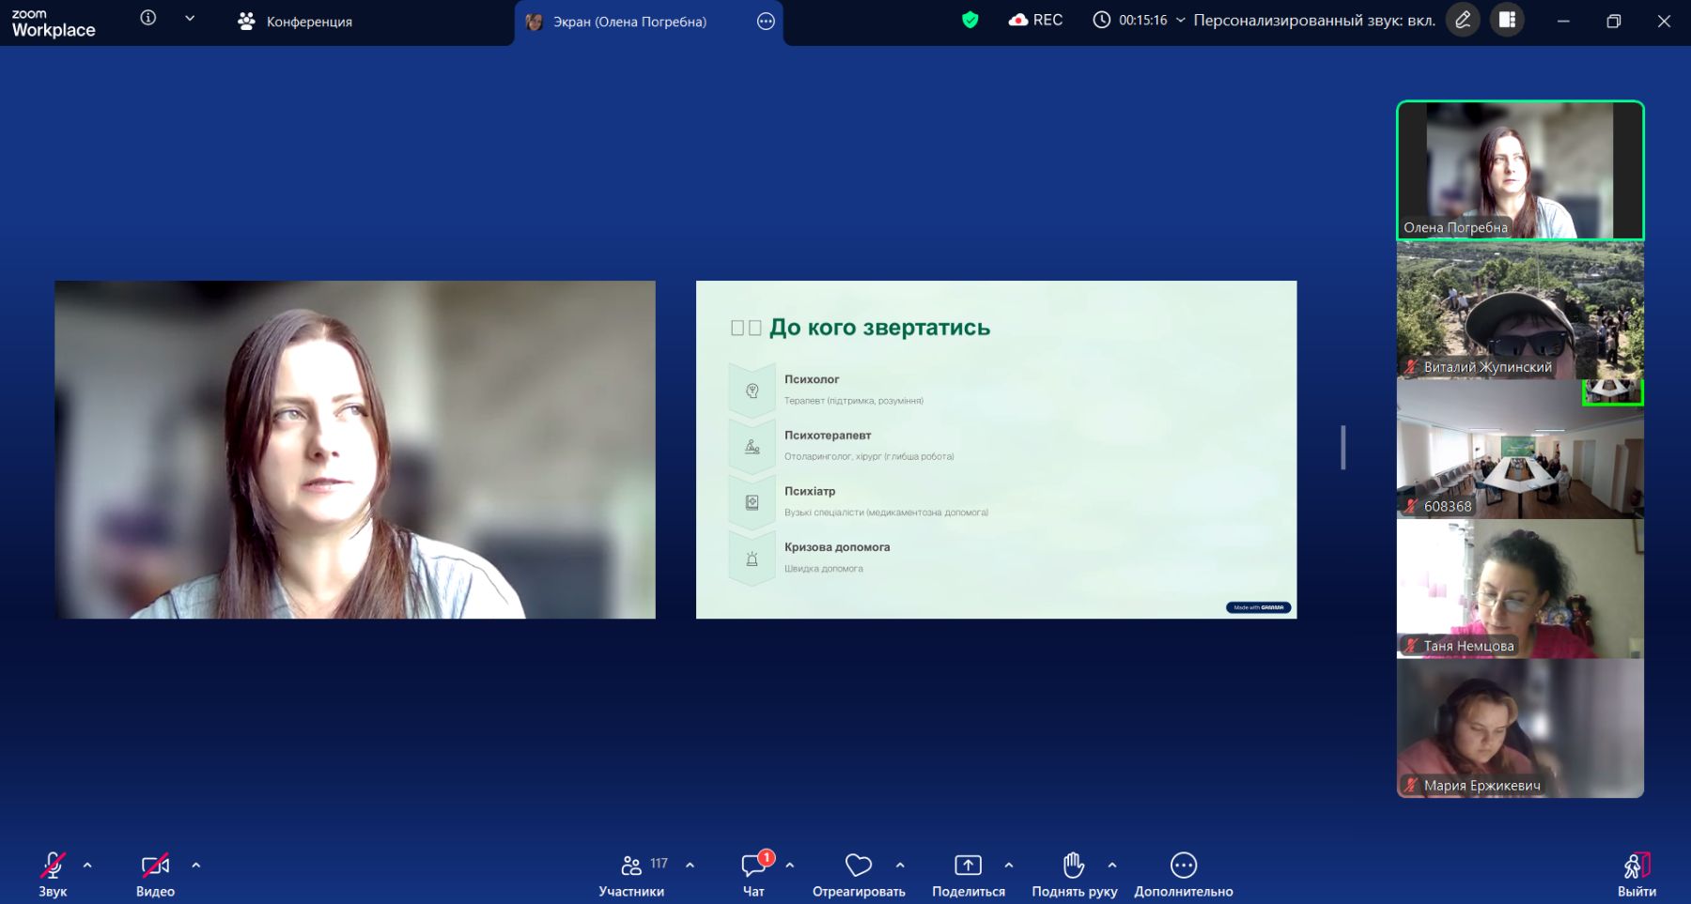Change the view layout icon

click(x=1507, y=20)
